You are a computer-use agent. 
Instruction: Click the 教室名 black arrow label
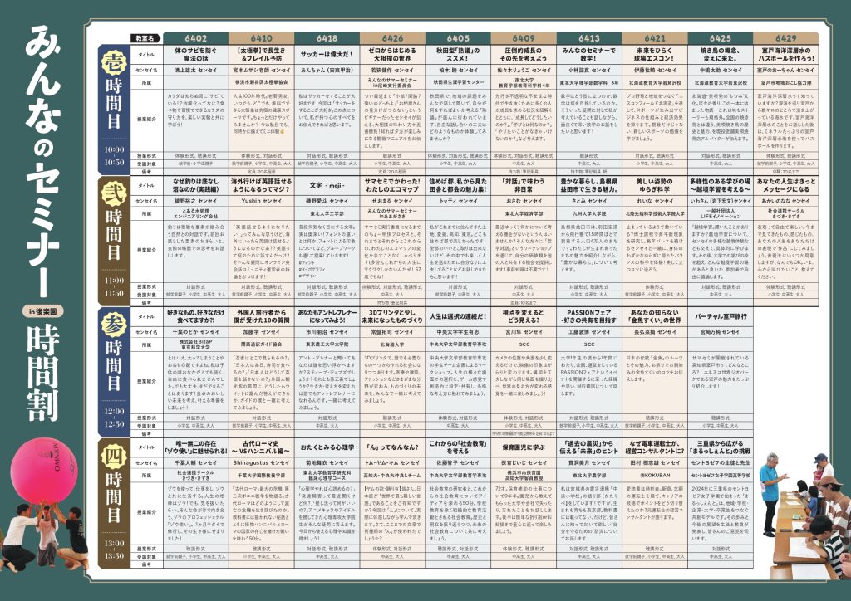coord(146,38)
